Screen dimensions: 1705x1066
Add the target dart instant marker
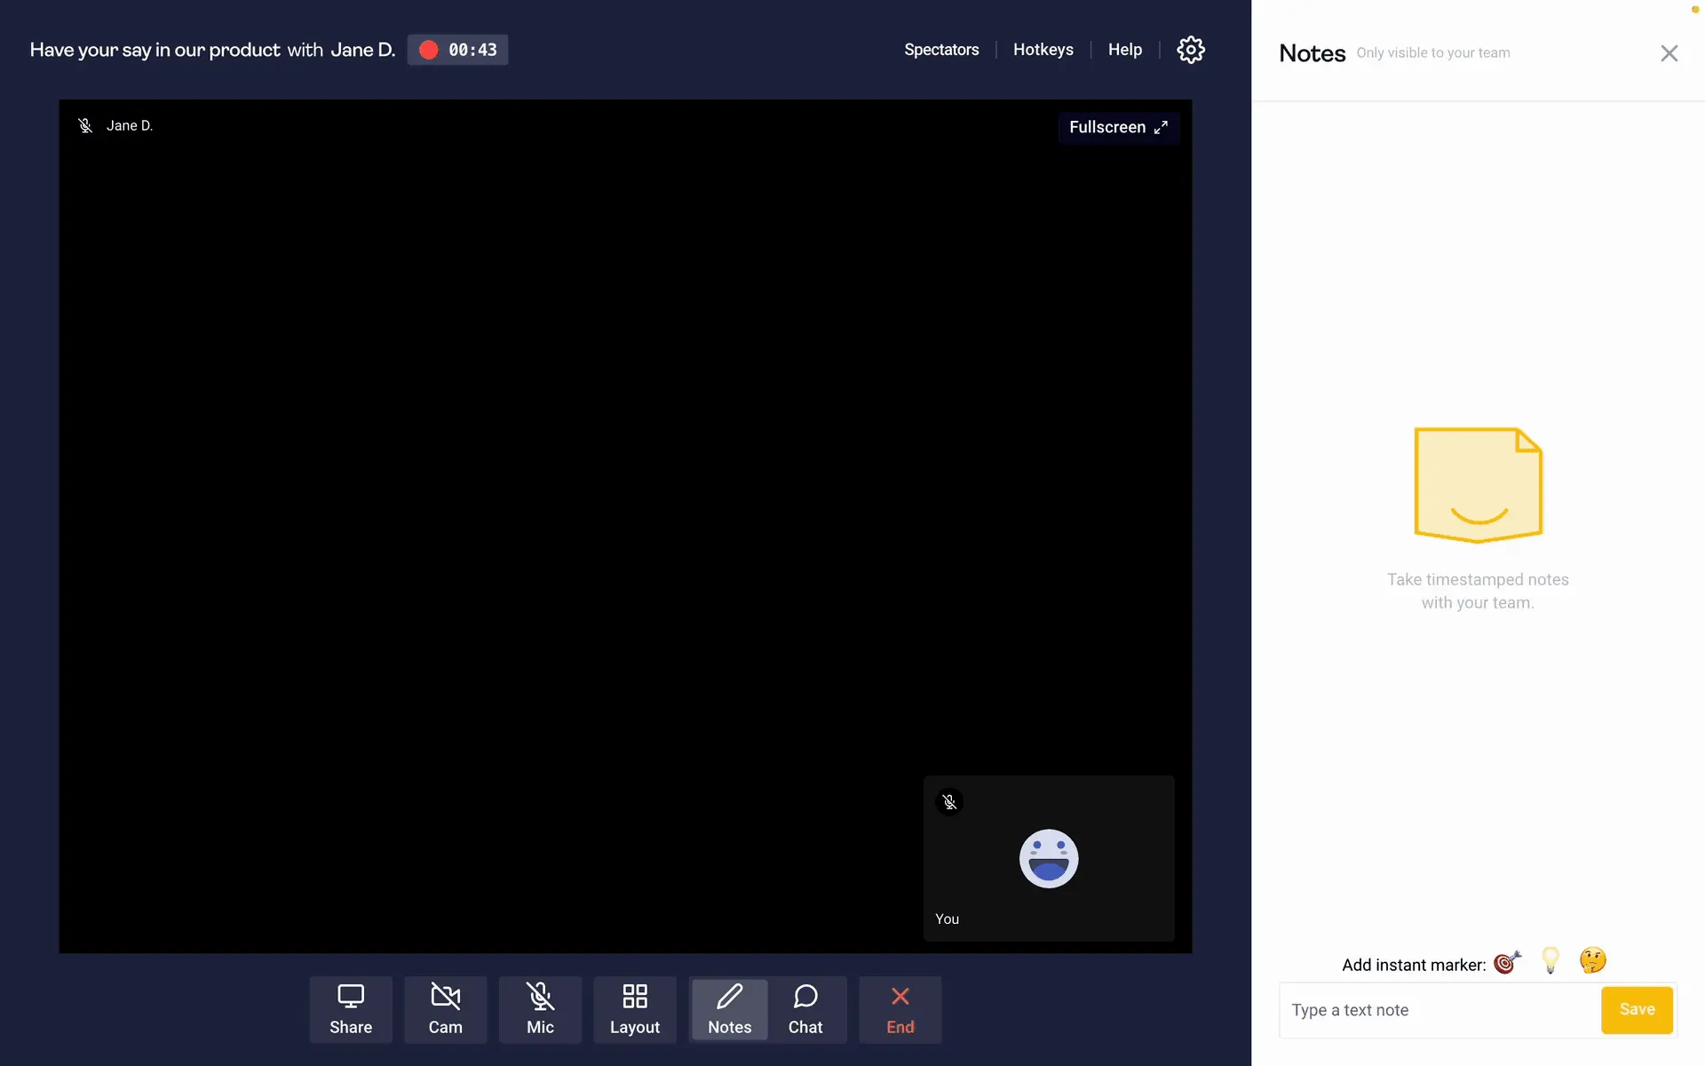(x=1507, y=962)
